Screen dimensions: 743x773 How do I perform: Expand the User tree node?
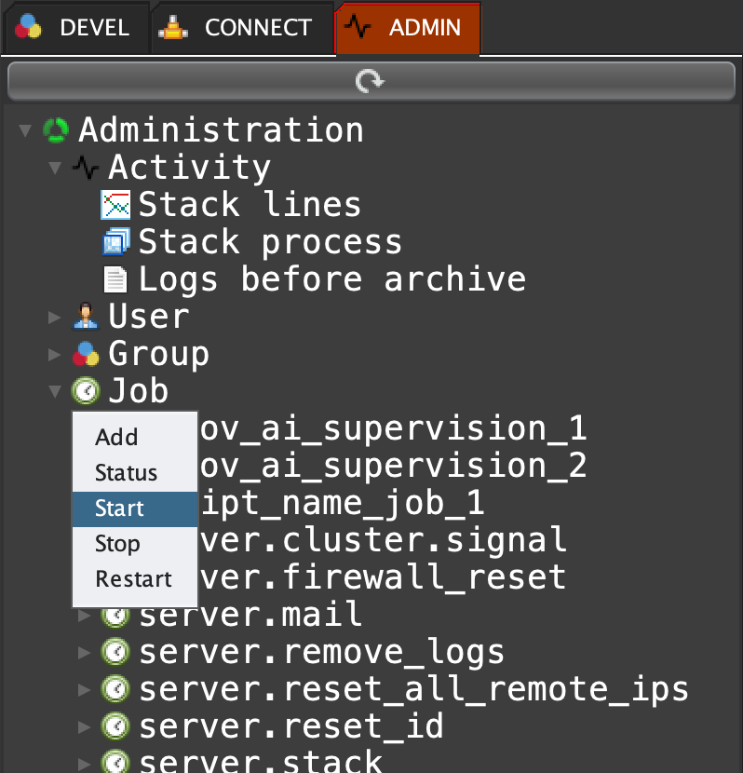pyautogui.click(x=55, y=318)
